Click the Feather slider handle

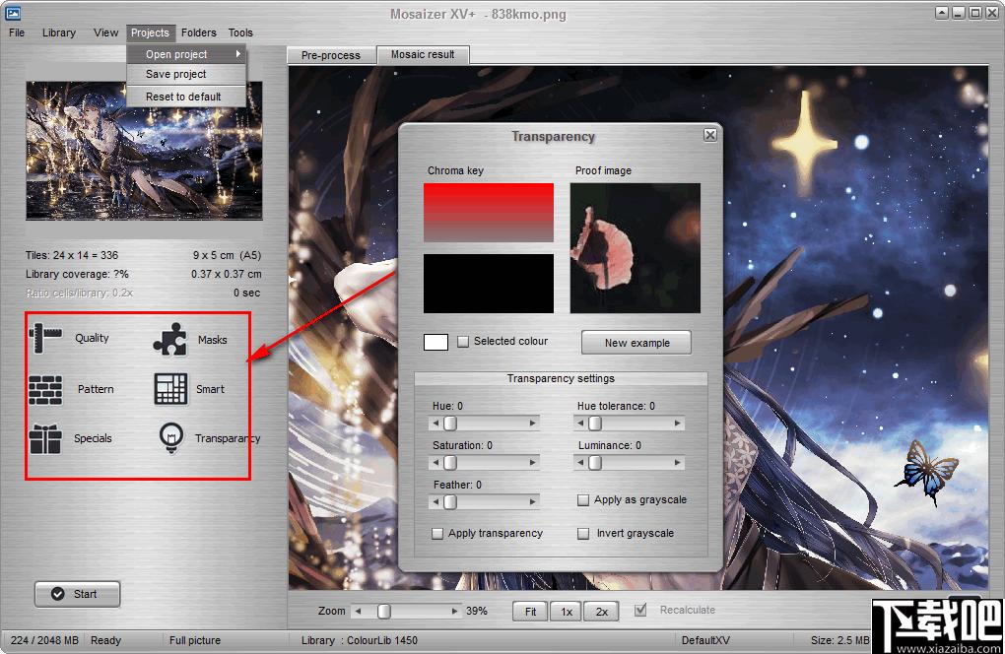point(450,502)
